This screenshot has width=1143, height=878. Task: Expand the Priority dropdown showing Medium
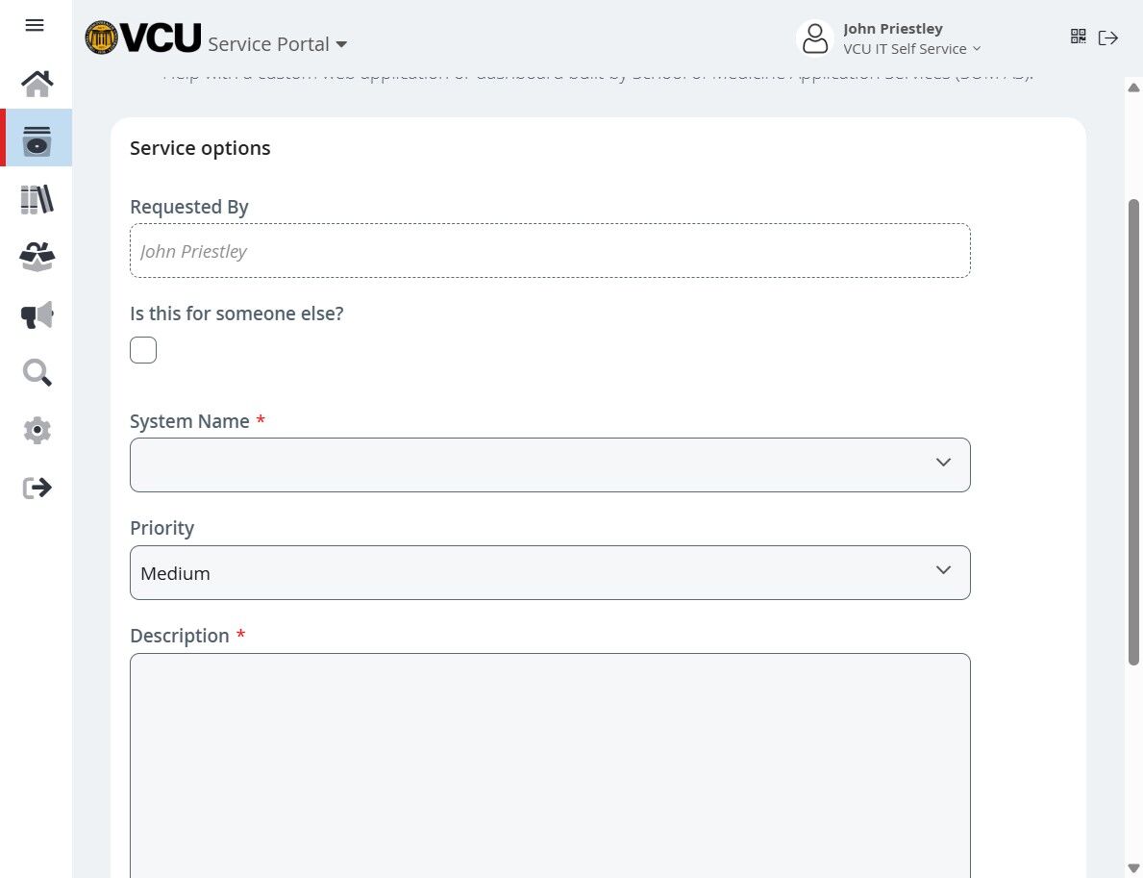point(550,572)
